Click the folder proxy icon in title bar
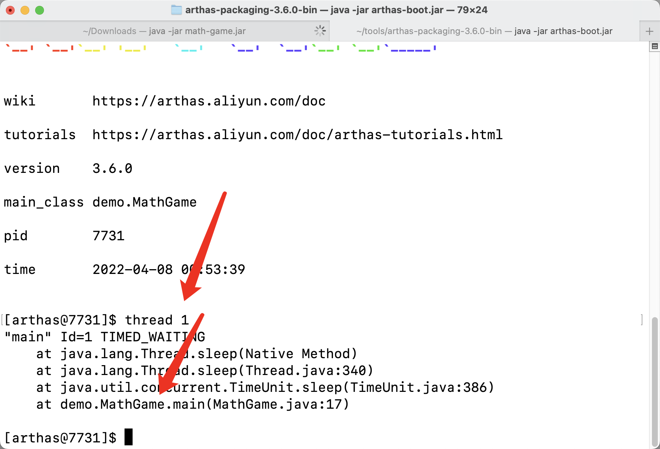 point(177,10)
